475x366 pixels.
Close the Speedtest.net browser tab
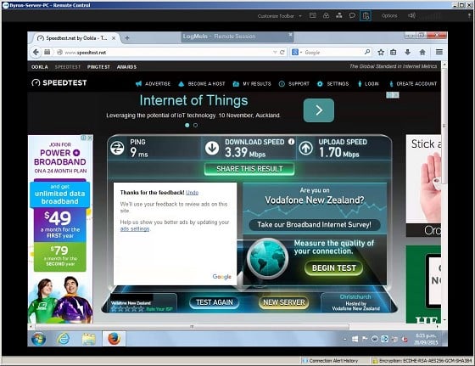(114, 38)
